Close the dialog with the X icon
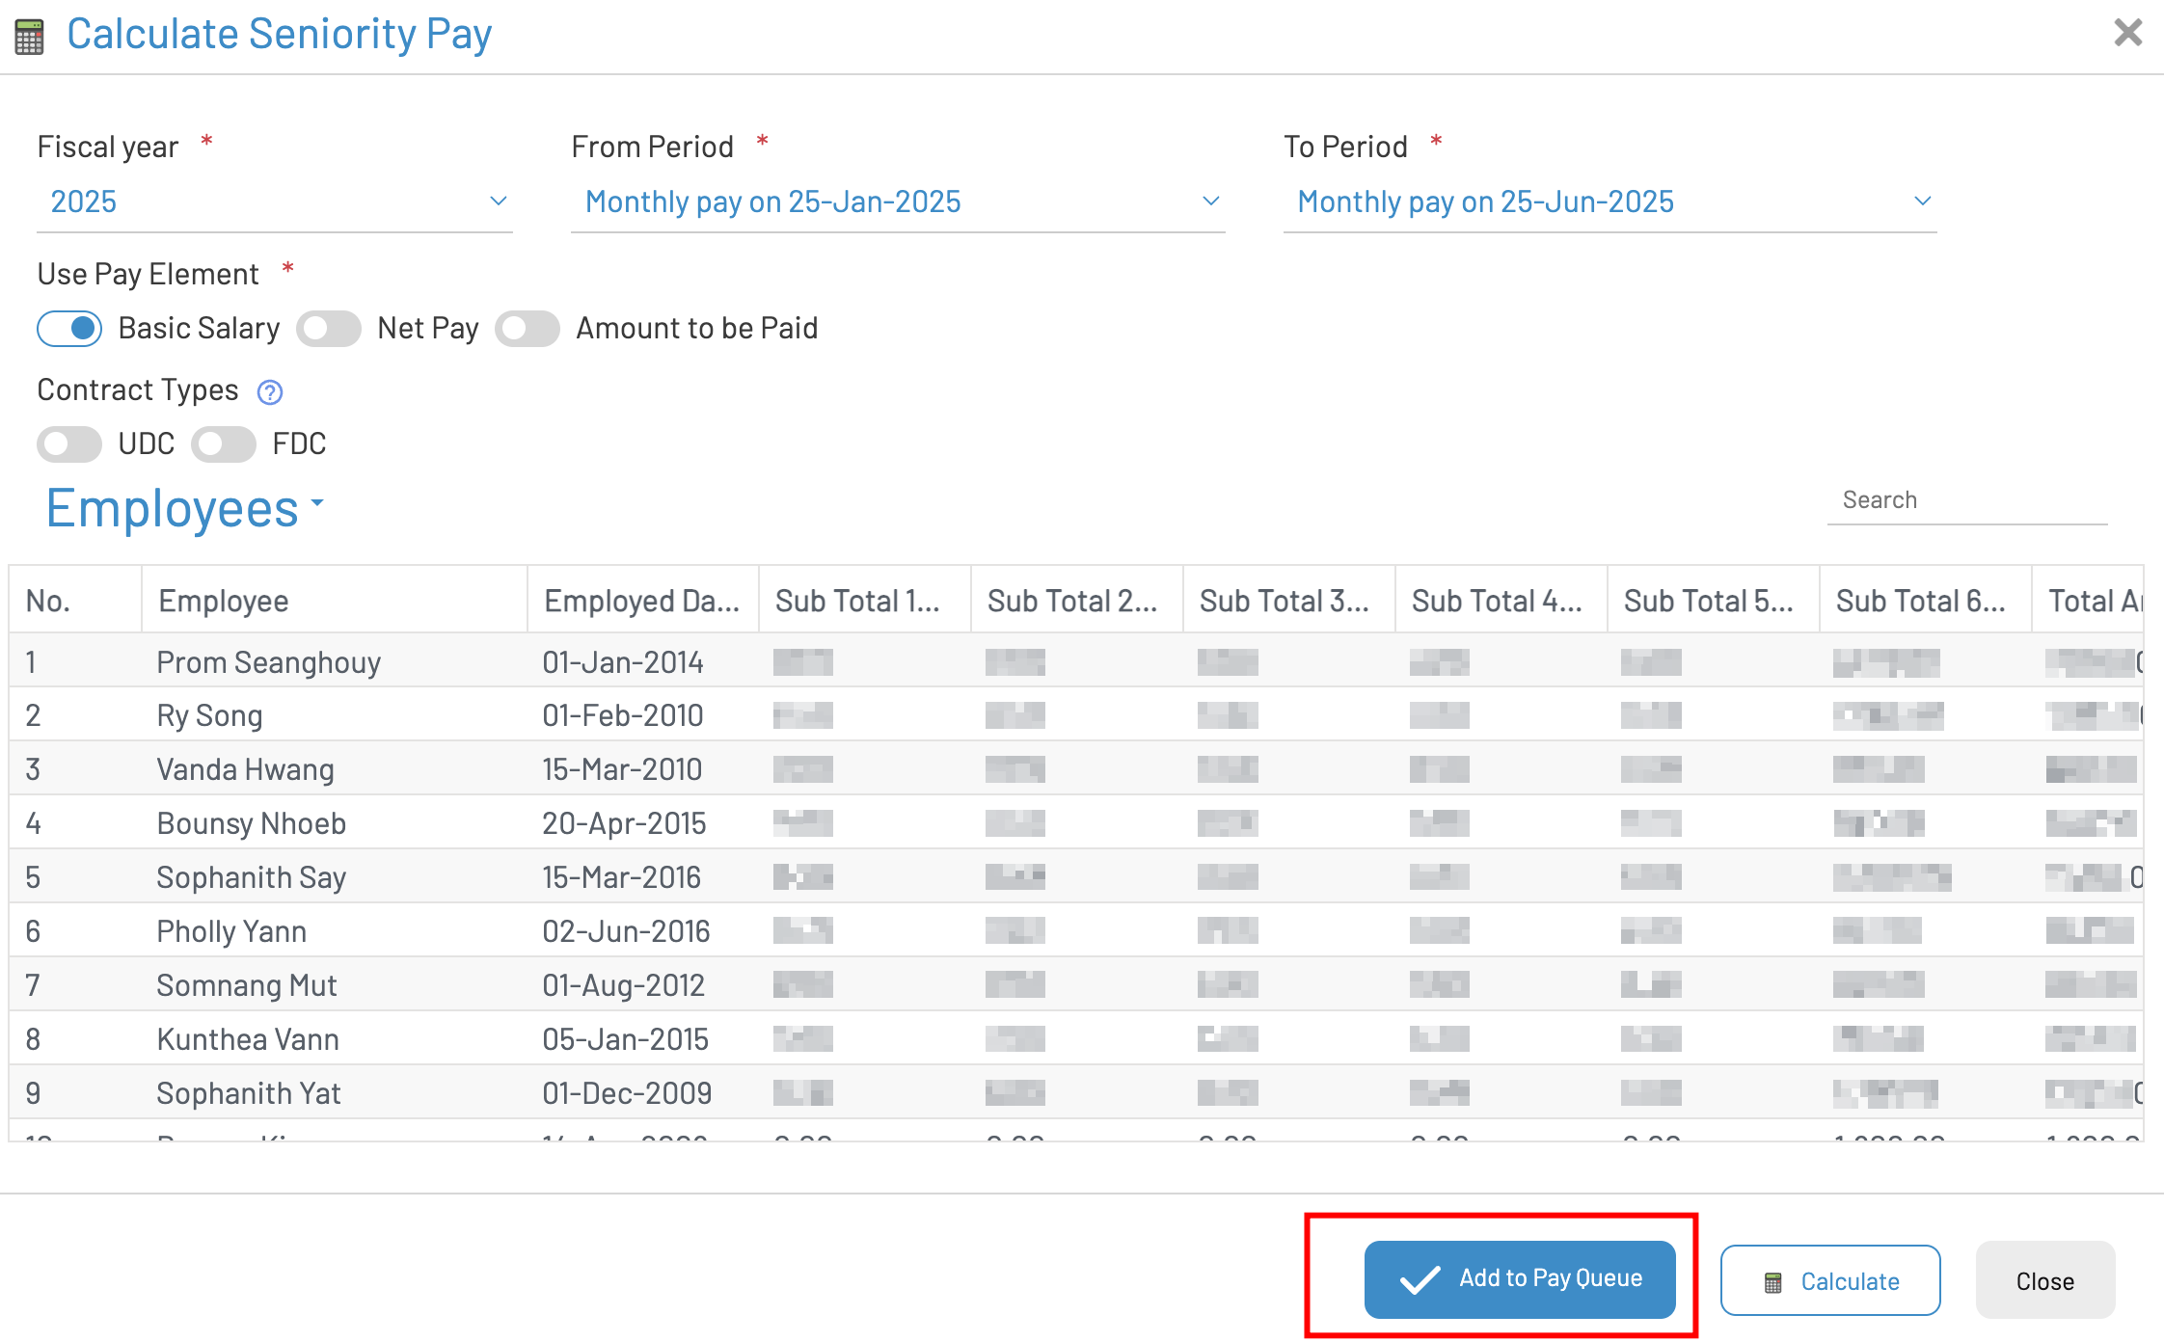This screenshot has height=1342, width=2164. pos(2127,33)
